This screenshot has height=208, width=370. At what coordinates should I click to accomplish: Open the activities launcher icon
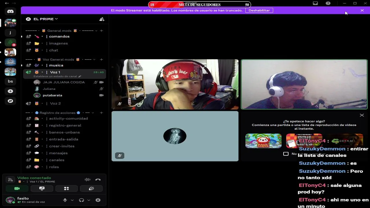point(66,188)
